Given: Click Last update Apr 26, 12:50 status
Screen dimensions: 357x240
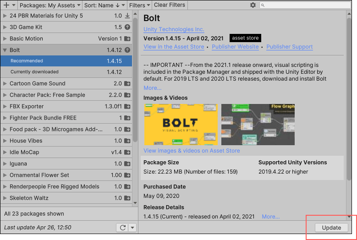Looking at the screenshot, I should (x=38, y=228).
